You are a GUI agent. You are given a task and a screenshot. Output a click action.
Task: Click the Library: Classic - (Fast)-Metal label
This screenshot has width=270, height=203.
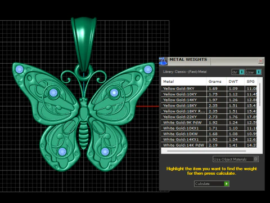click(x=184, y=72)
